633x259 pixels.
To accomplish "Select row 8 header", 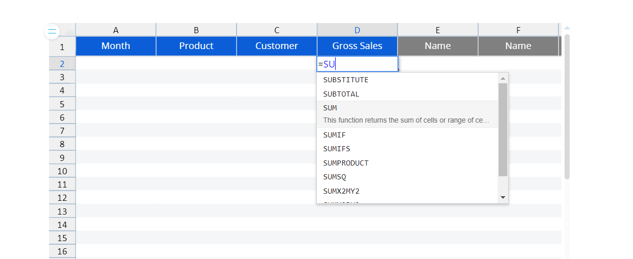I will (62, 144).
